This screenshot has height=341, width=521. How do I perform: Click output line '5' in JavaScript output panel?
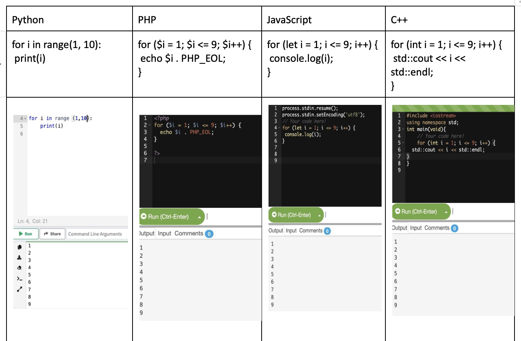tap(272, 274)
